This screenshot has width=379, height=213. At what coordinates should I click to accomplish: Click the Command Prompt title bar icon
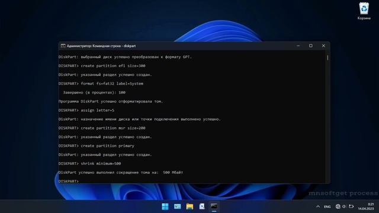tap(63, 46)
